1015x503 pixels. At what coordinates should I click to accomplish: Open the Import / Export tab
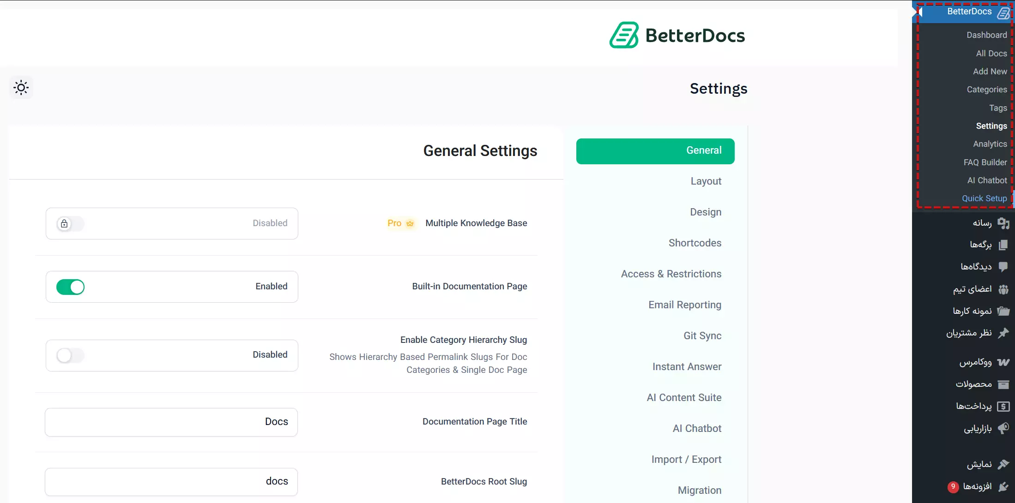click(x=686, y=460)
